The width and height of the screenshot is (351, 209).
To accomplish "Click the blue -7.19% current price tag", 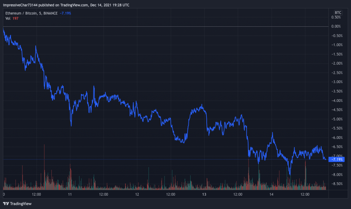I will [338, 159].
